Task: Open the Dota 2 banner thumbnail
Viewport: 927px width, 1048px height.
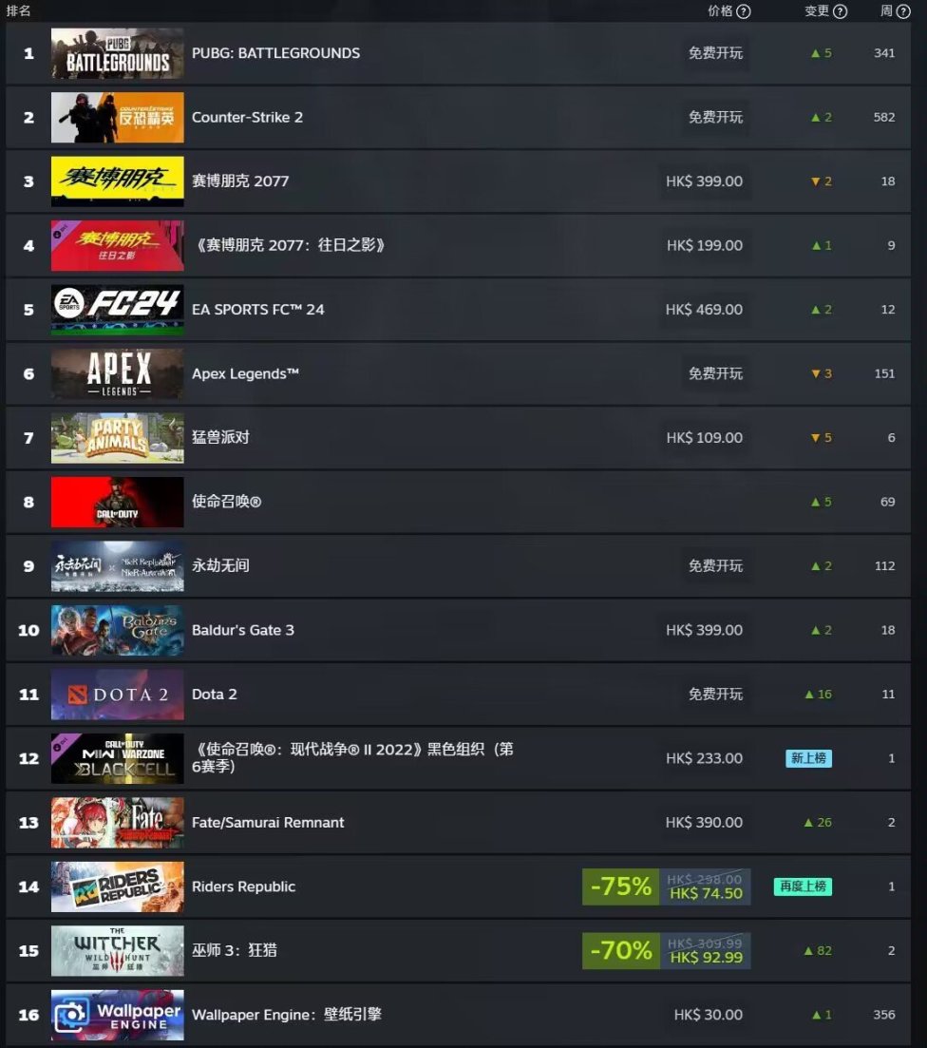Action: click(118, 695)
